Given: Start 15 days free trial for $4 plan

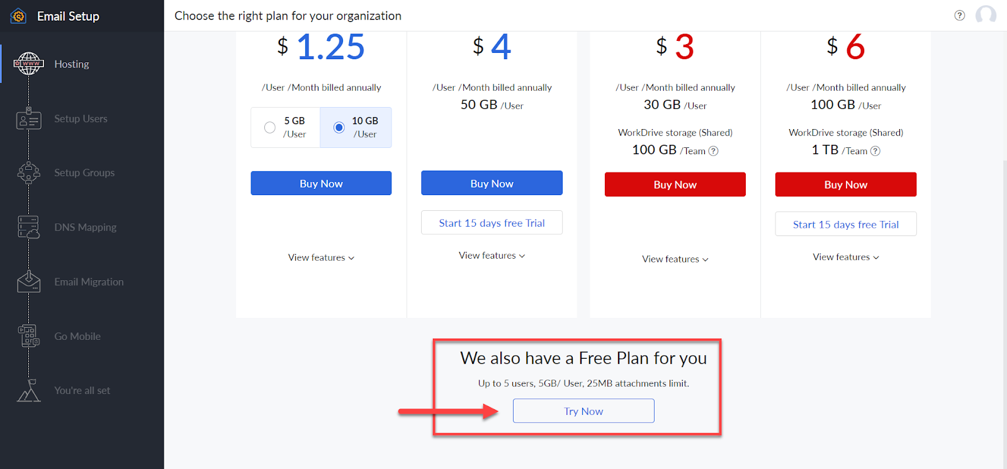Looking at the screenshot, I should click(492, 223).
